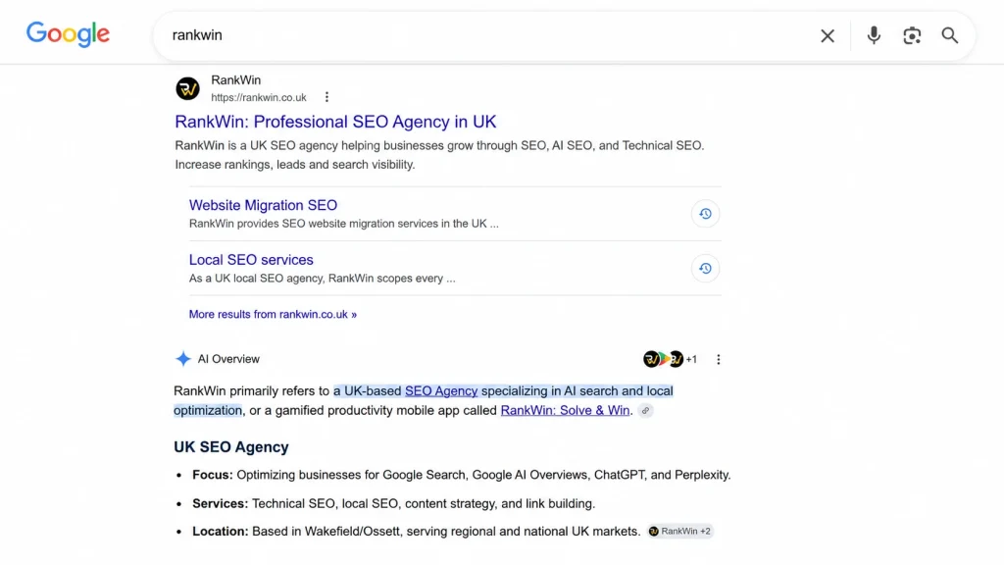
Task: Click the link chip icon after Solve & Win
Action: click(x=645, y=411)
